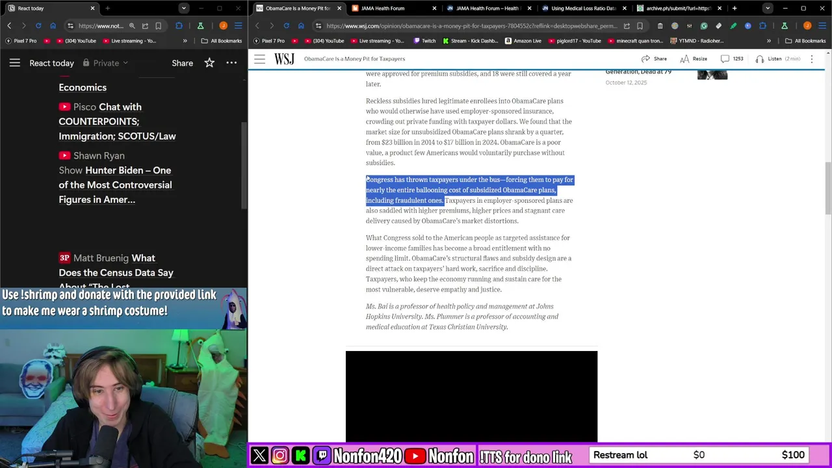The image size is (832, 468).
Task: Click the Twitch icon in overlay
Action: coord(322,456)
